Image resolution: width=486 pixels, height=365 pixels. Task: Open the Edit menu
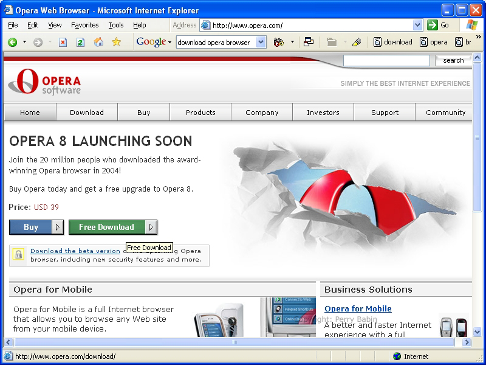pyautogui.click(x=33, y=25)
